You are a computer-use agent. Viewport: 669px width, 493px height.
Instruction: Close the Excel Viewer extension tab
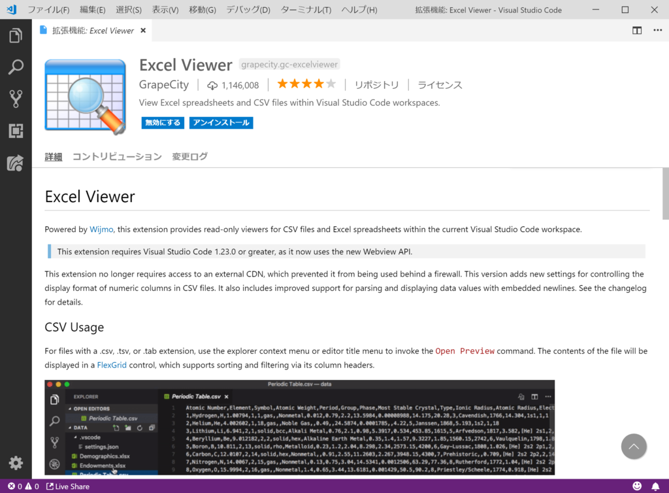[143, 30]
